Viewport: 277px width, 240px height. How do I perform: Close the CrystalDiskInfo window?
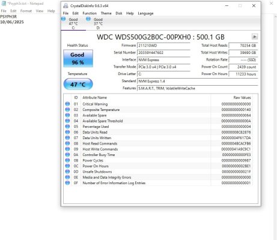(254, 6)
